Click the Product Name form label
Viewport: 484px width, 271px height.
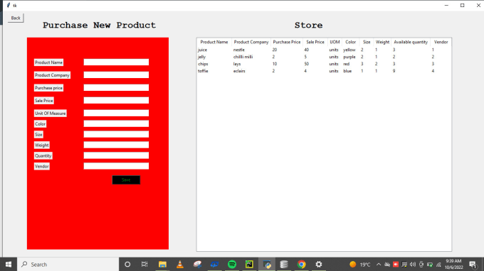click(49, 62)
